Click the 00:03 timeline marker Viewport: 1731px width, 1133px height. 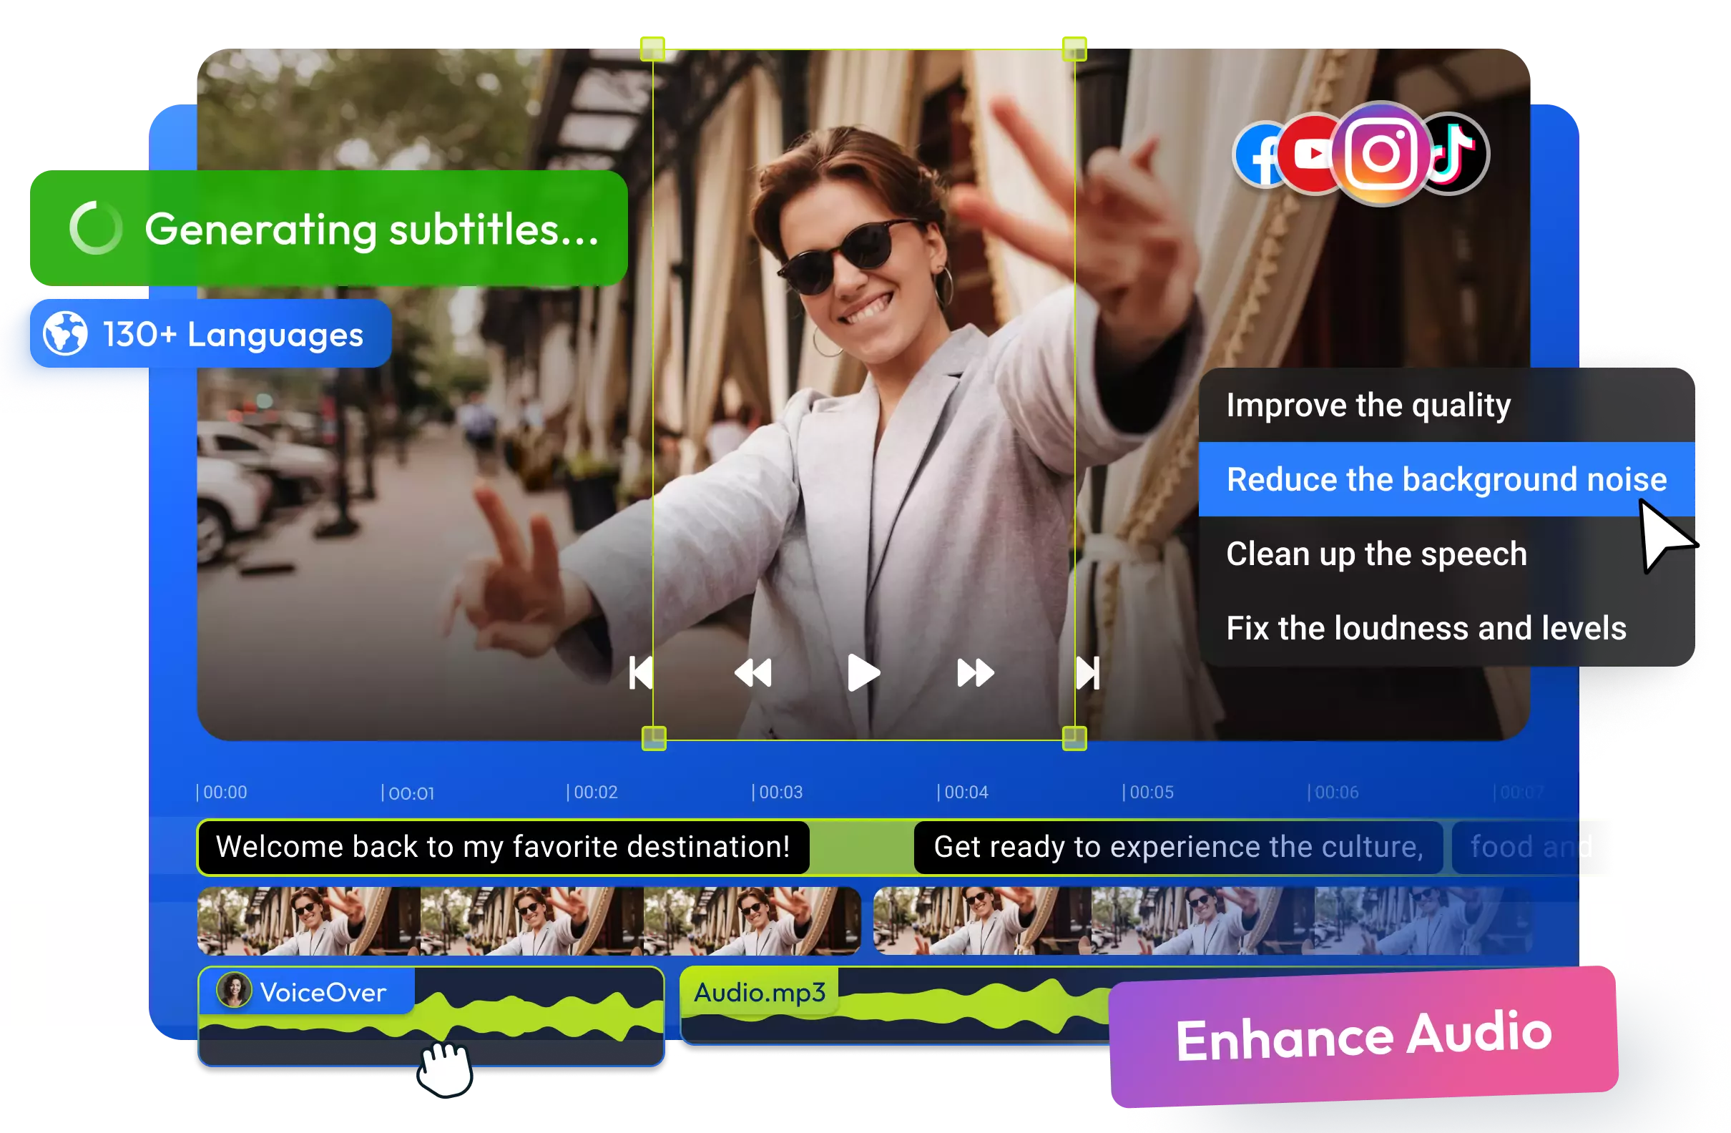tap(780, 792)
